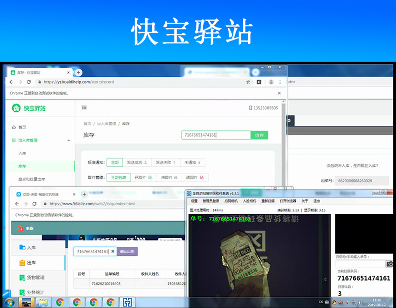The width and height of the screenshot is (396, 308).
Task: Open the landscape picture taskbar icon
Action: (x=26, y=302)
